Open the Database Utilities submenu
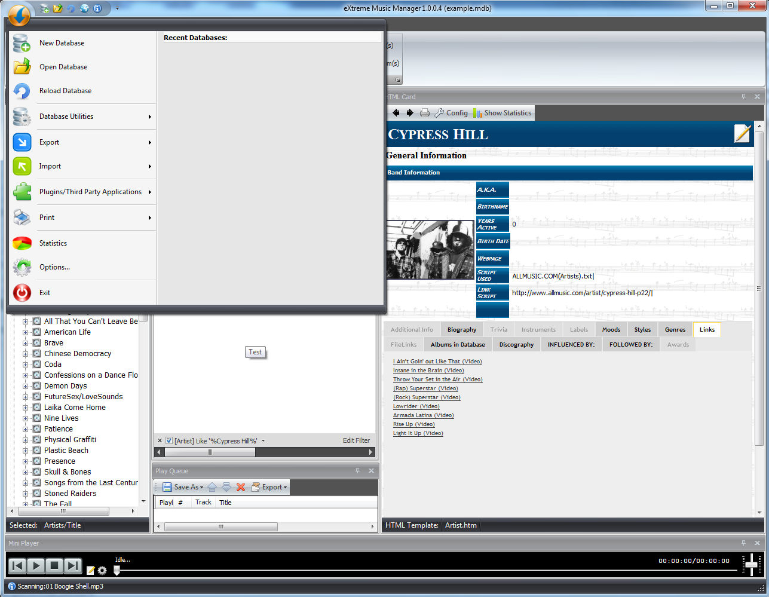The width and height of the screenshot is (769, 597). click(x=84, y=117)
